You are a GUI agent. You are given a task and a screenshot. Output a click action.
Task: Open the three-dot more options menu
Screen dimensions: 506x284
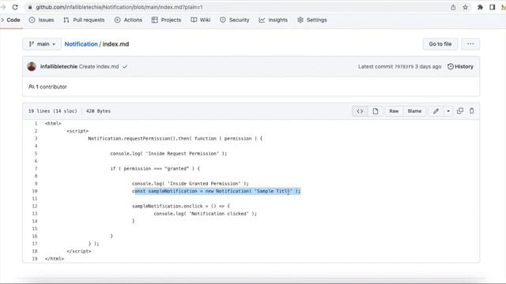pyautogui.click(x=470, y=44)
